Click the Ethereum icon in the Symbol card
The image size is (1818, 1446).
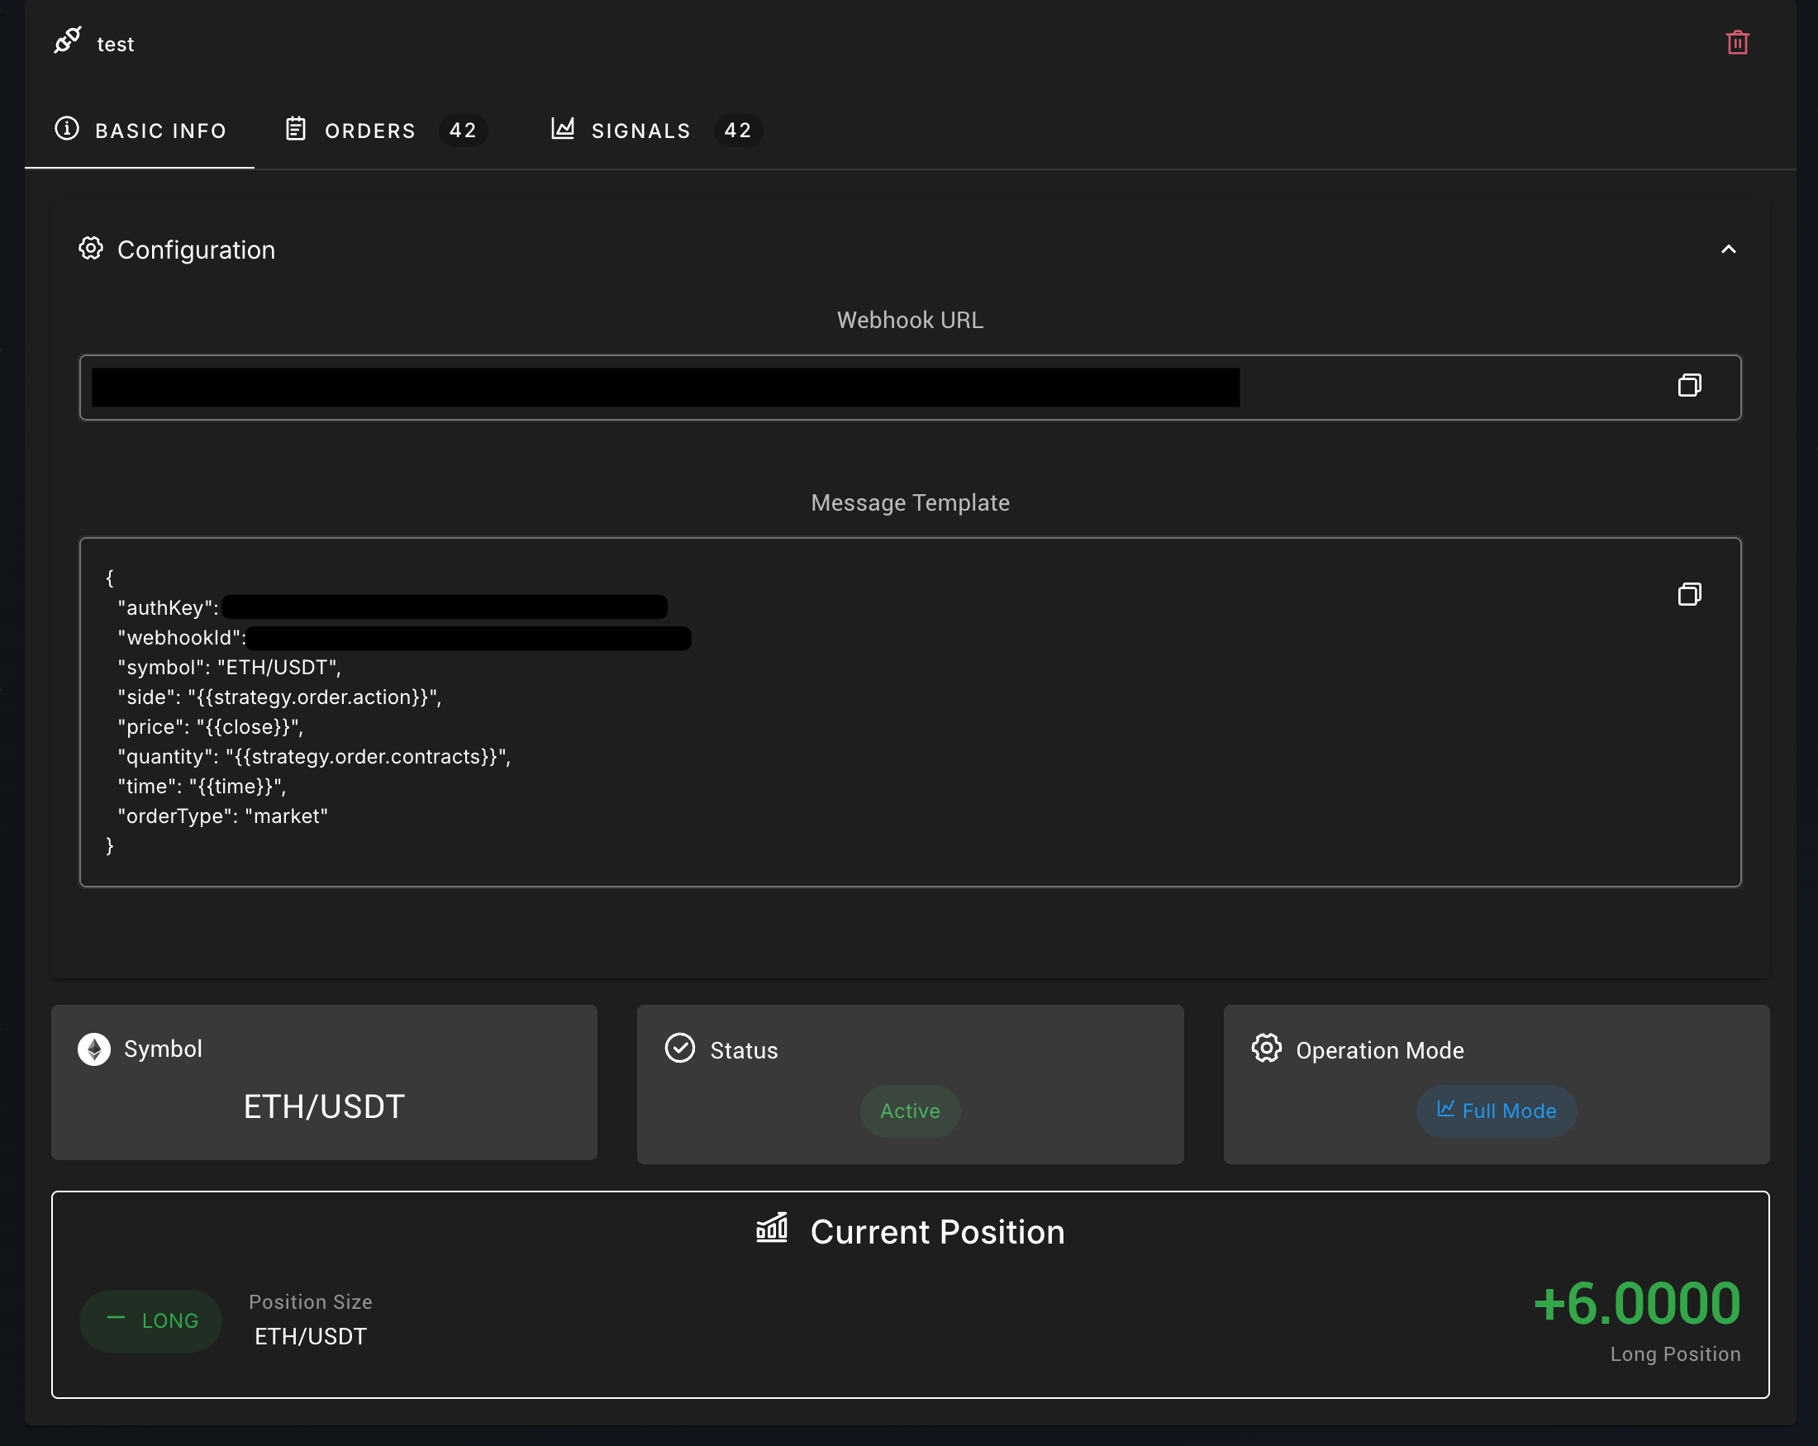point(93,1049)
